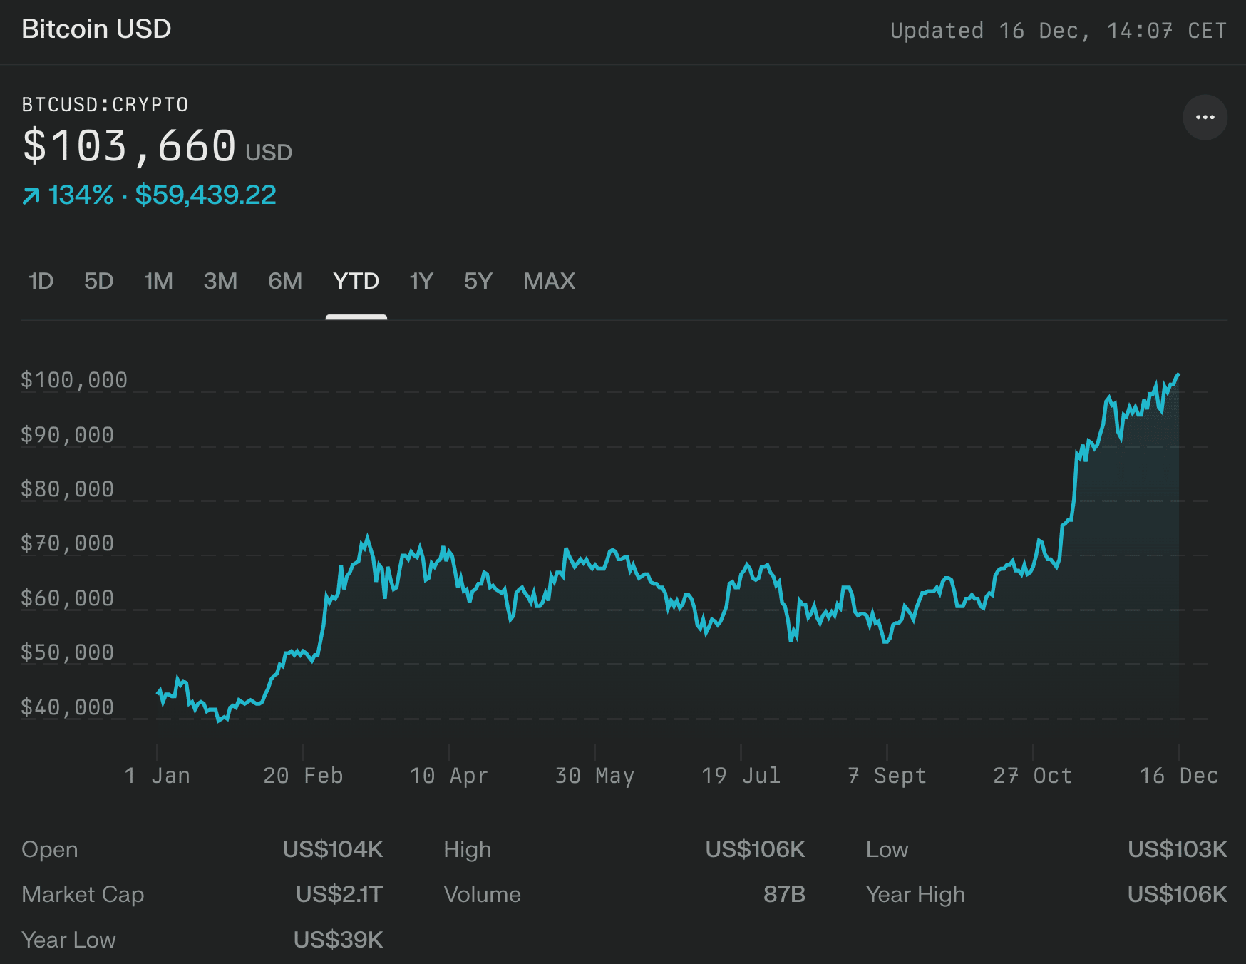Select the 1D time range tab
Viewport: 1246px width, 964px height.
[41, 281]
